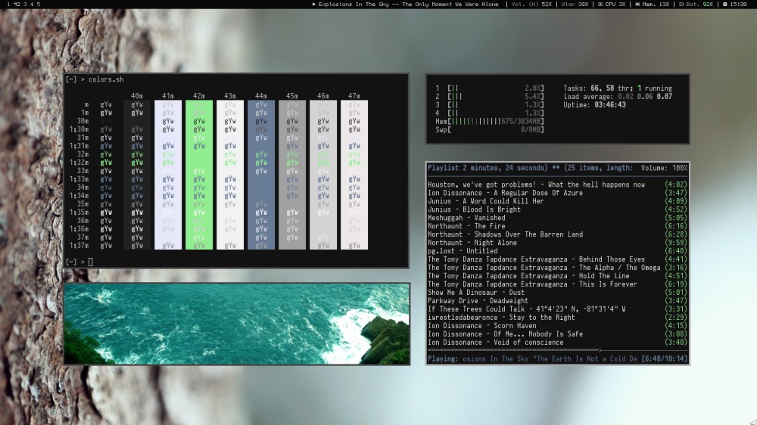Click the CPU icon in the status bar
The width and height of the screenshot is (757, 425).
[x=600, y=4]
